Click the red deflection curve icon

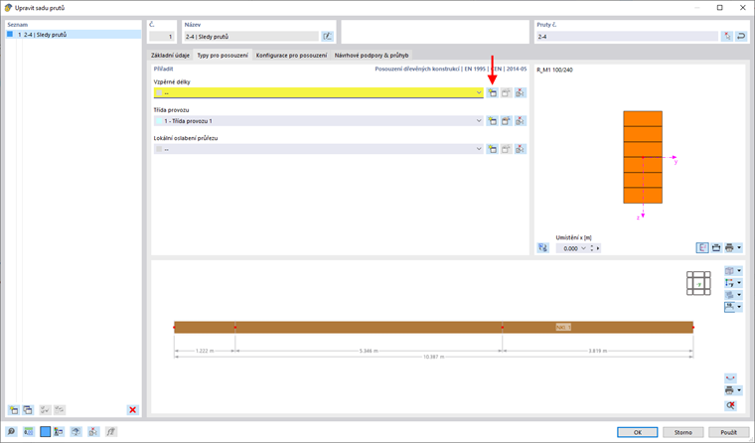click(730, 378)
